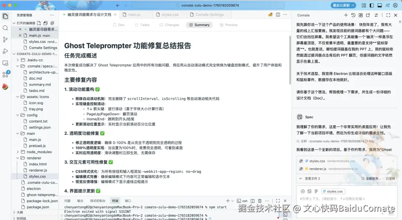Screen dimensions: 402x220
Task: Click the go back arrow in title bar
Action: click(118, 5)
